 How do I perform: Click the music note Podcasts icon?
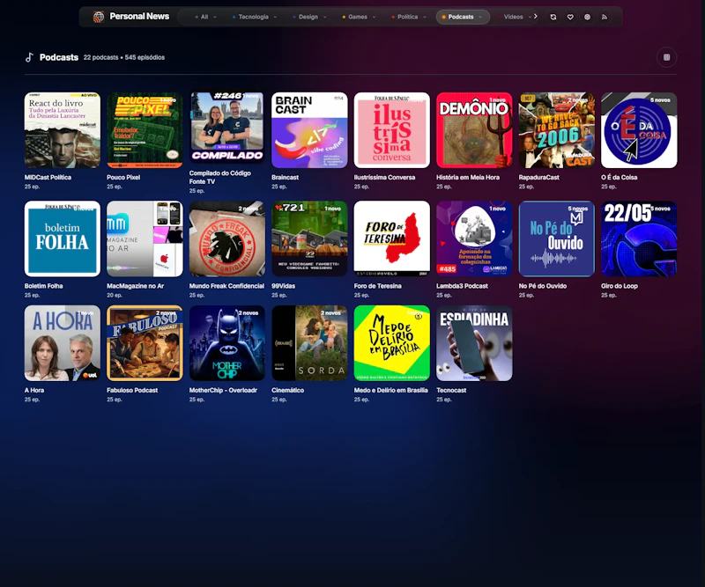(x=29, y=57)
